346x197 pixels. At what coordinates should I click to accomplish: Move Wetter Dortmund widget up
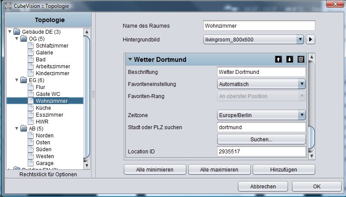pyautogui.click(x=278, y=59)
